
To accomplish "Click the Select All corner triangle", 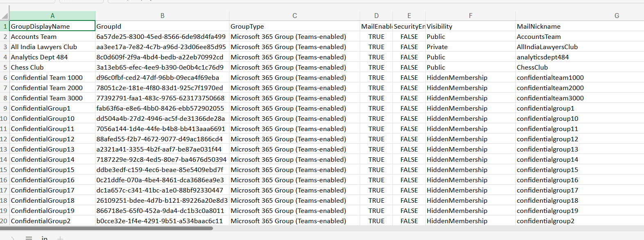I will [5, 16].
